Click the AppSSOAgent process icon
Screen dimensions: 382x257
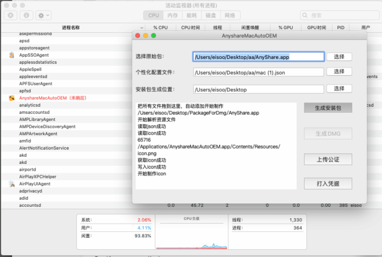point(11,55)
